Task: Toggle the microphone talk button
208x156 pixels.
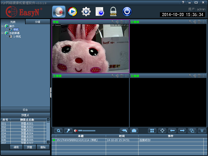Action: point(68,131)
